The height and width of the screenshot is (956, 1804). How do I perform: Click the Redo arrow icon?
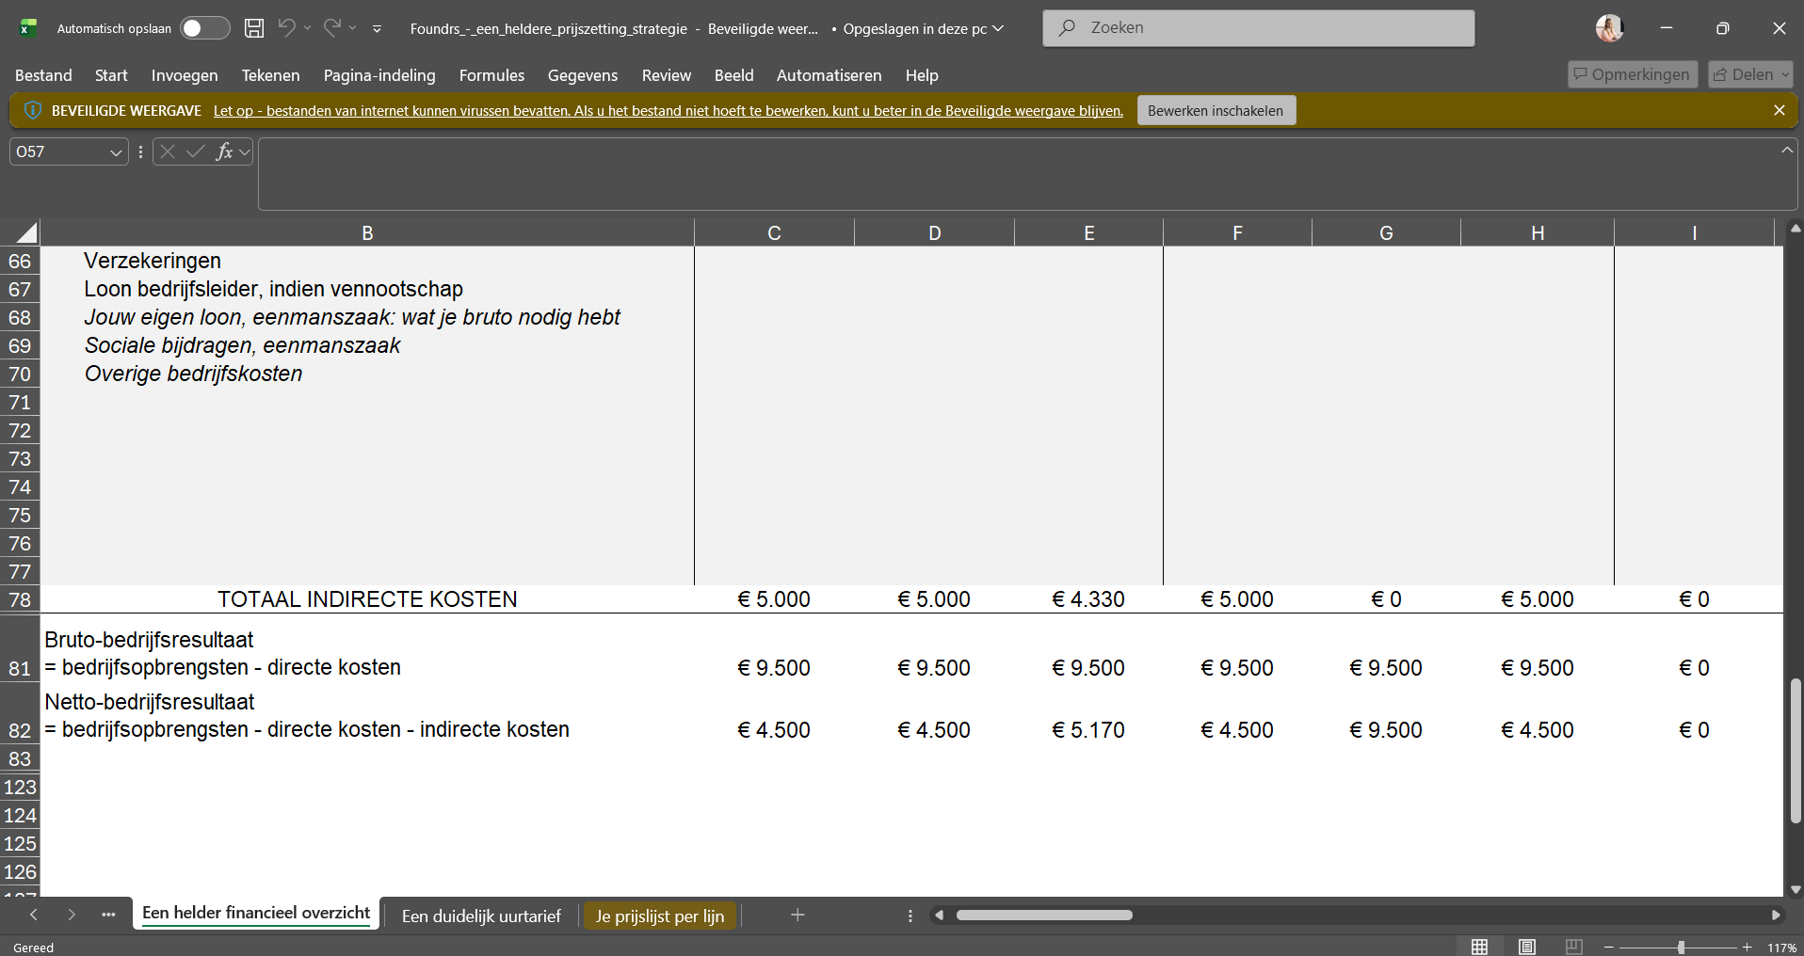coord(331,28)
